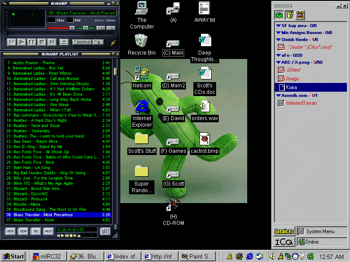This screenshot has height=262, width=350.
Task: Open the ICQ System Menu
Action: 322,231
